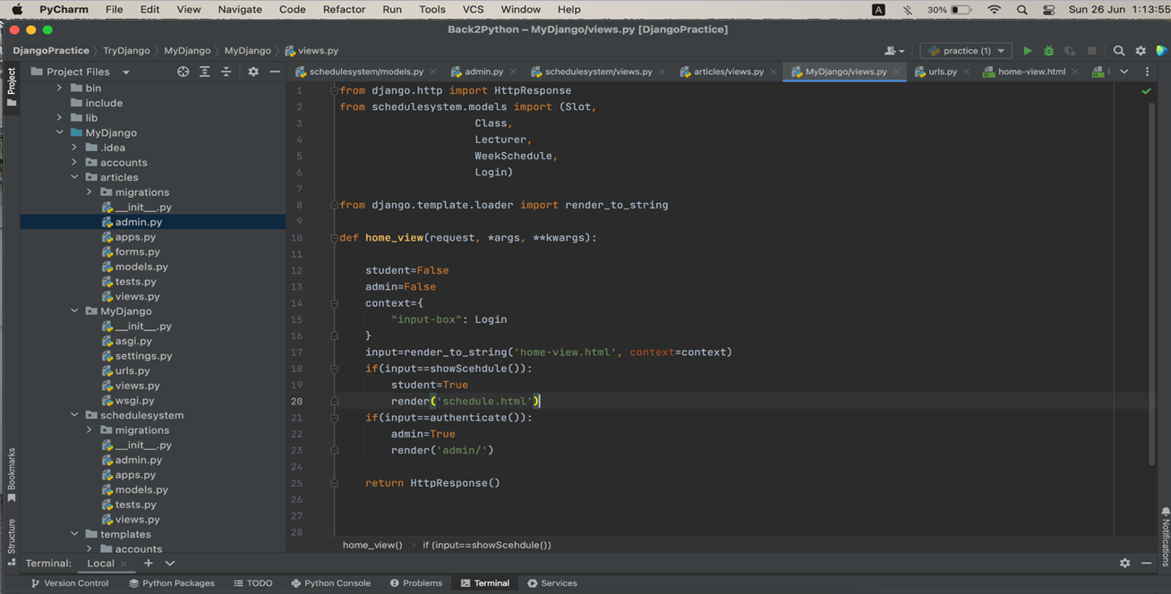The image size is (1171, 594).
Task: Open practice (1) run configuration dropdown
Action: click(x=966, y=51)
